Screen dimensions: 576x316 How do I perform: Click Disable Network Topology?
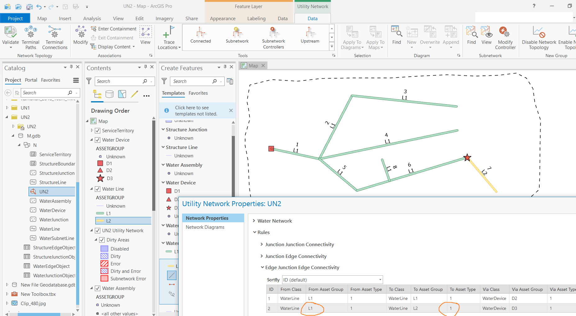[539, 37]
